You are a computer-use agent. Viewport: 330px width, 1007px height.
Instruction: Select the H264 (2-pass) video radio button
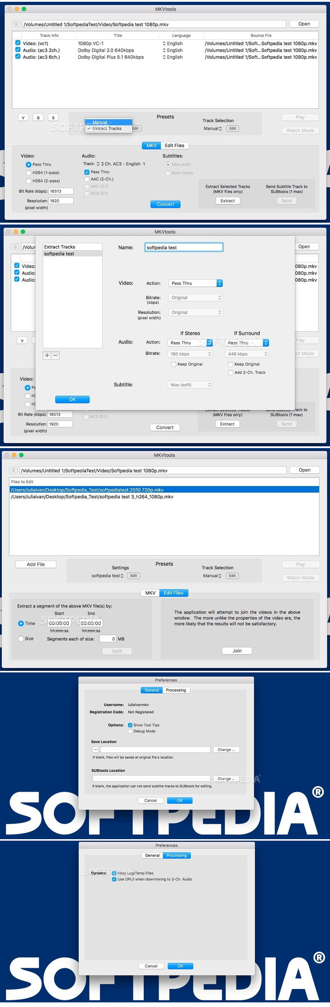(29, 181)
